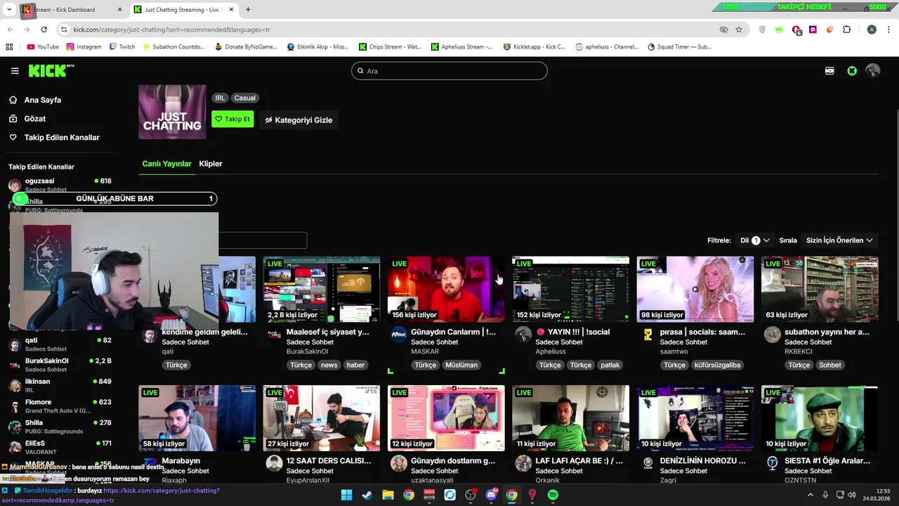899x506 pixels.
Task: Open RKBEKCI subathon stream thumbnail
Action: (820, 289)
